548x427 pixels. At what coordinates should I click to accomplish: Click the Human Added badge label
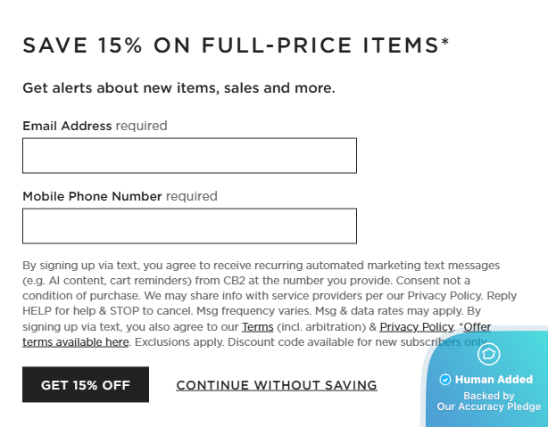click(x=494, y=380)
